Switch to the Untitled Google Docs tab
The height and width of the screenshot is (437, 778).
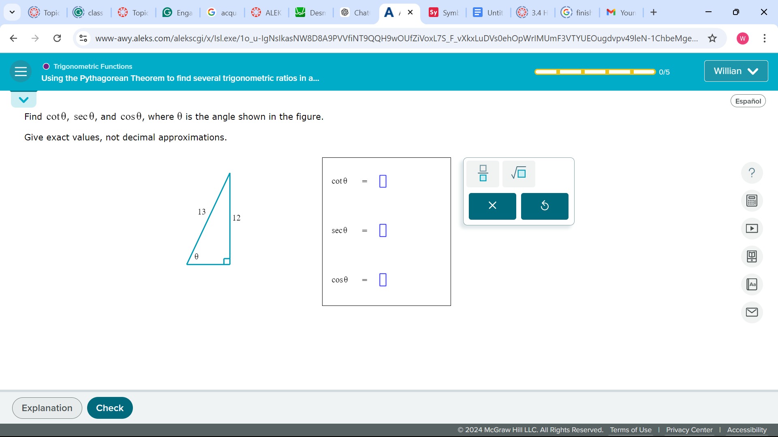coord(488,13)
